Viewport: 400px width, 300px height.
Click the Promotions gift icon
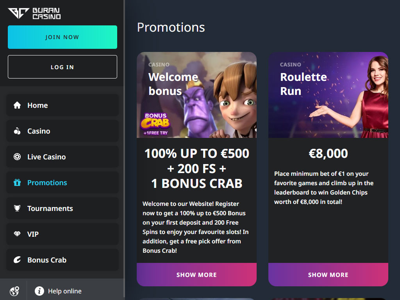click(17, 182)
